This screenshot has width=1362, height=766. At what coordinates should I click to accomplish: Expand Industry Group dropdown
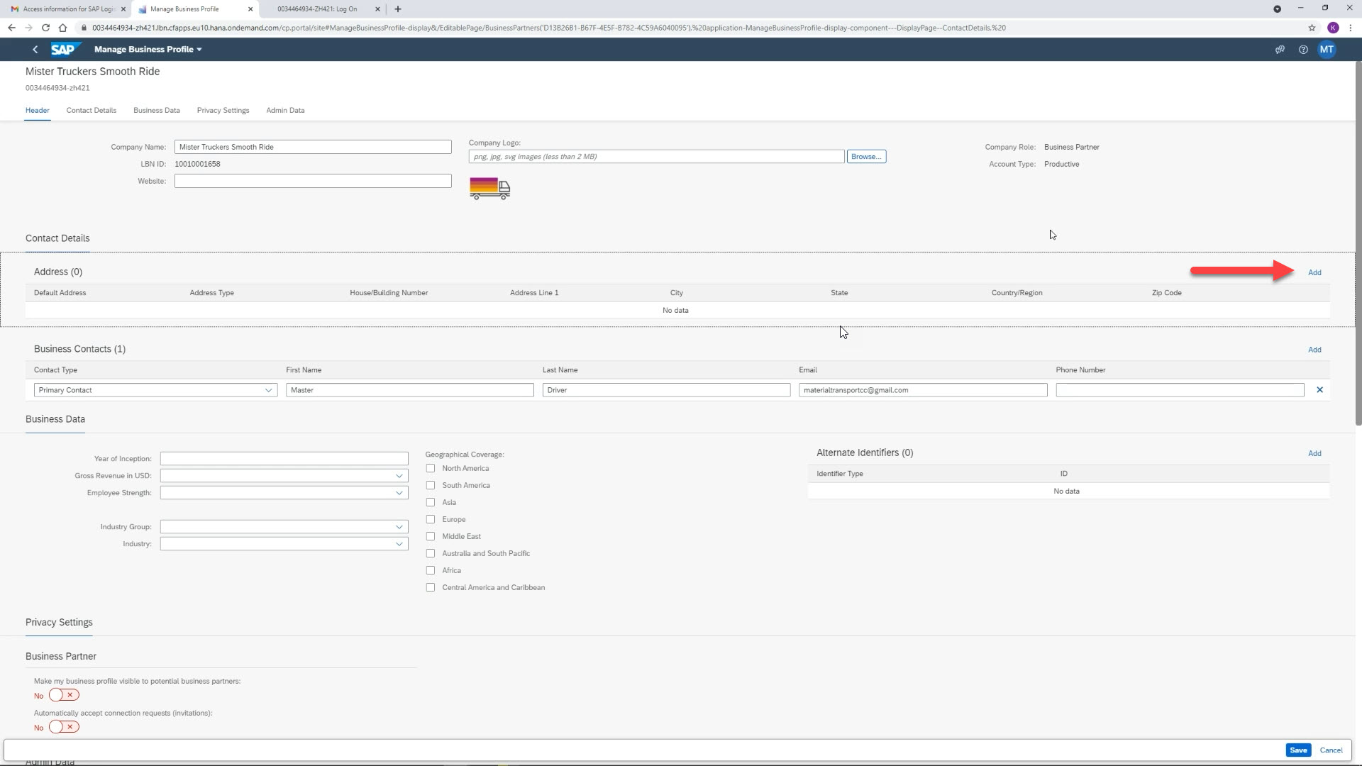tap(399, 527)
